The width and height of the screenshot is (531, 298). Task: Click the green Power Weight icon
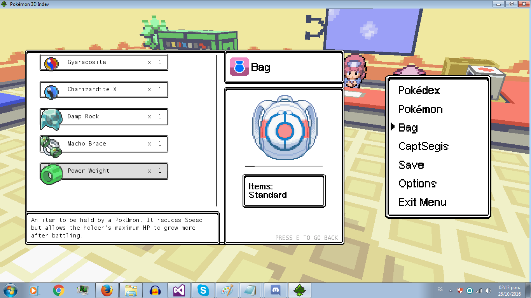pyautogui.click(x=51, y=173)
